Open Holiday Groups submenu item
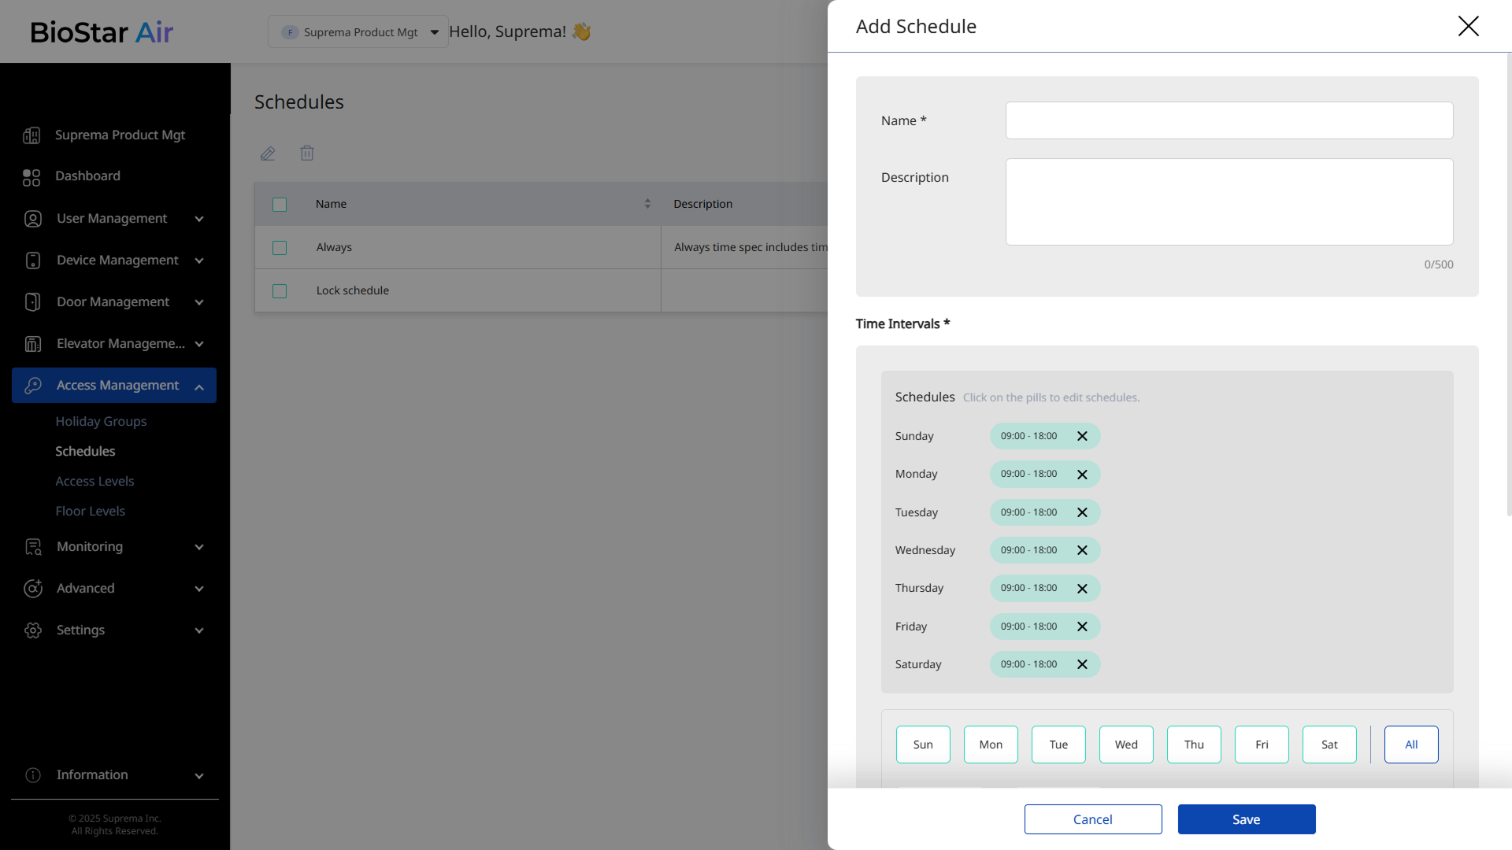This screenshot has height=850, width=1512. [101, 422]
